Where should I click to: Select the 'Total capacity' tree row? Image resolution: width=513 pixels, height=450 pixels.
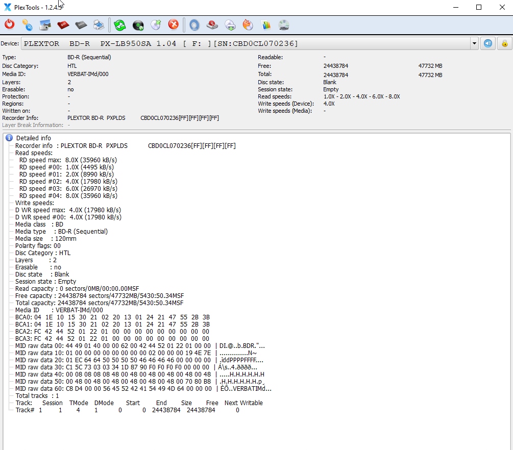click(100, 303)
